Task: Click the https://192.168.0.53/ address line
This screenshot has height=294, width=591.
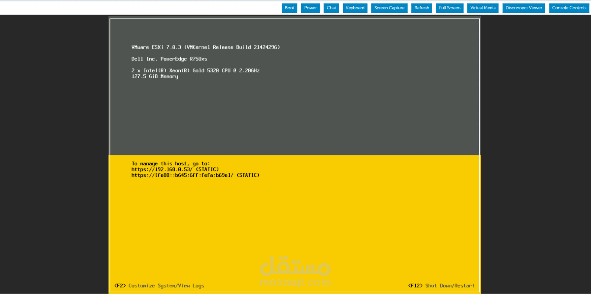Action: (175, 169)
